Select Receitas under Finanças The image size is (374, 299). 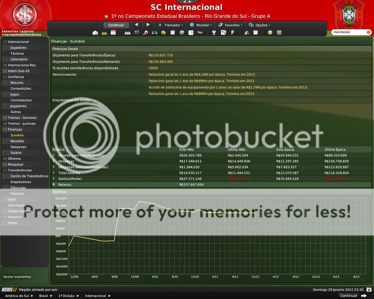click(17, 141)
